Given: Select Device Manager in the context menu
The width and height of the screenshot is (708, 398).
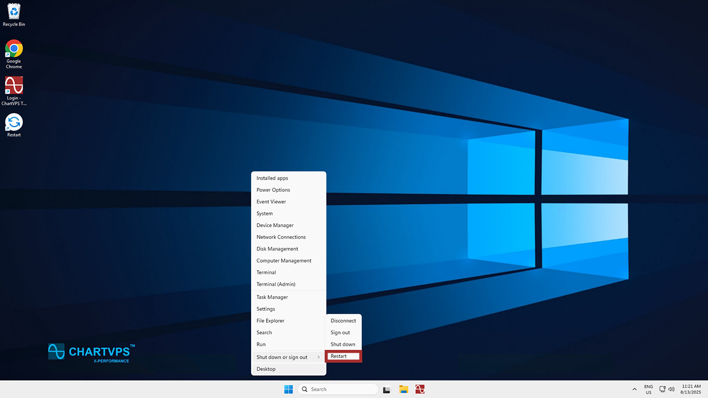Looking at the screenshot, I should (275, 226).
